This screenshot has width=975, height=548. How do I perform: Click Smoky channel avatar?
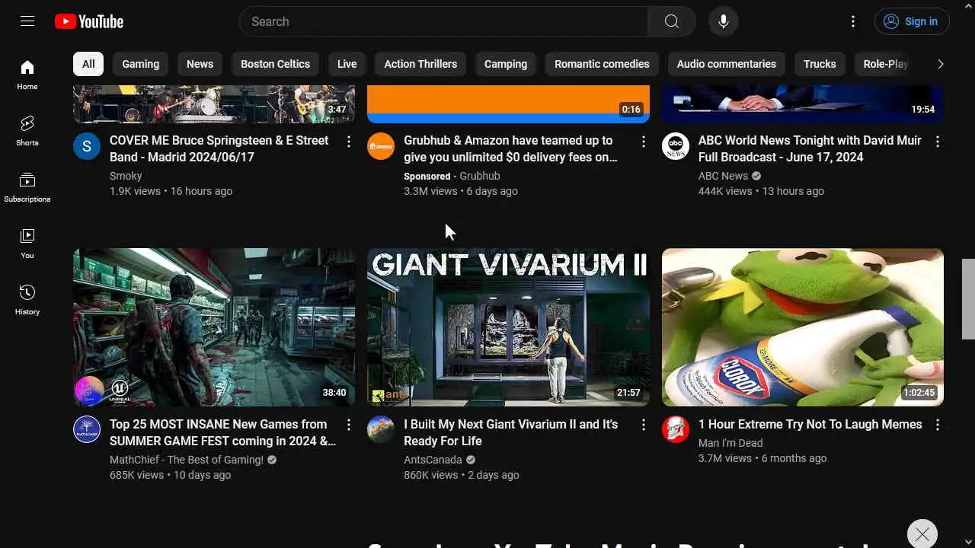click(x=87, y=146)
